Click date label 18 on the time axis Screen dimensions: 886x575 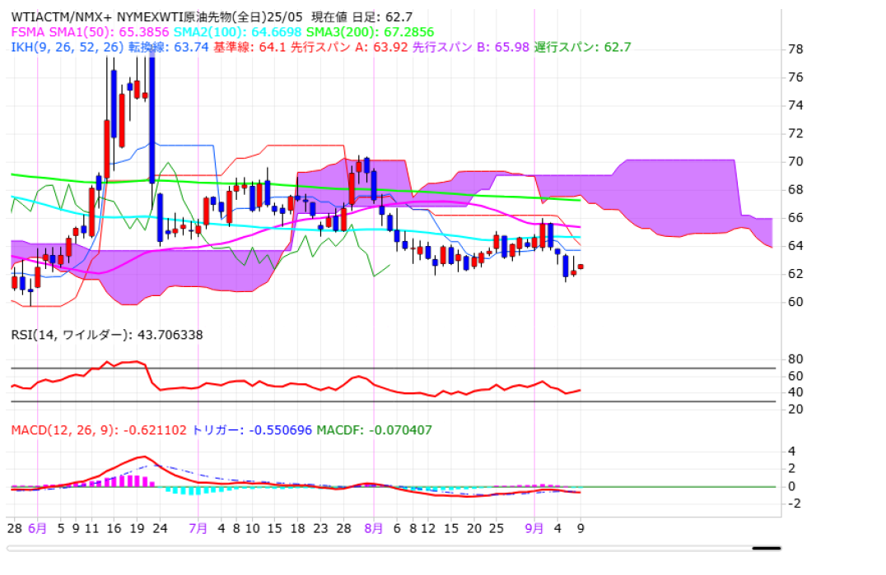298,529
